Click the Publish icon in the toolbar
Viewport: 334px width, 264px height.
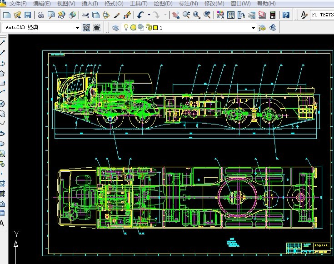(61, 15)
